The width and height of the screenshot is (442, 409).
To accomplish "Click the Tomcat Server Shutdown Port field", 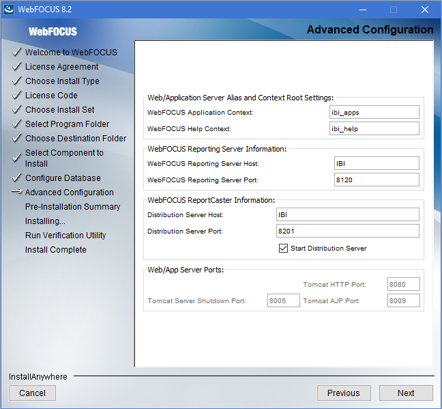I will pos(283,300).
